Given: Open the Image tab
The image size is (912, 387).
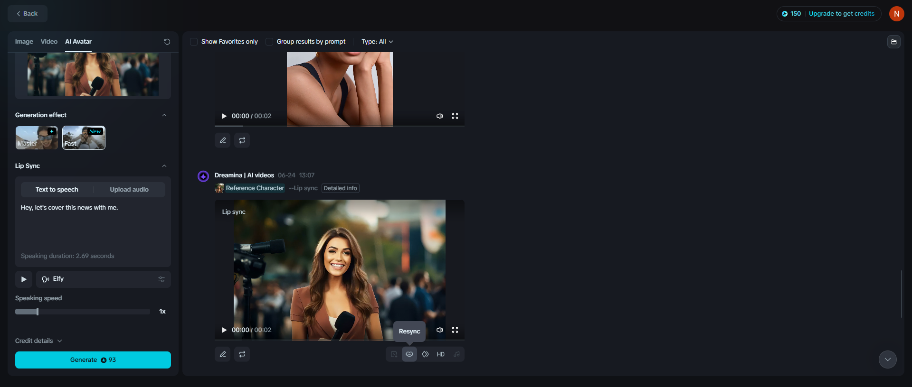Looking at the screenshot, I should (24, 42).
